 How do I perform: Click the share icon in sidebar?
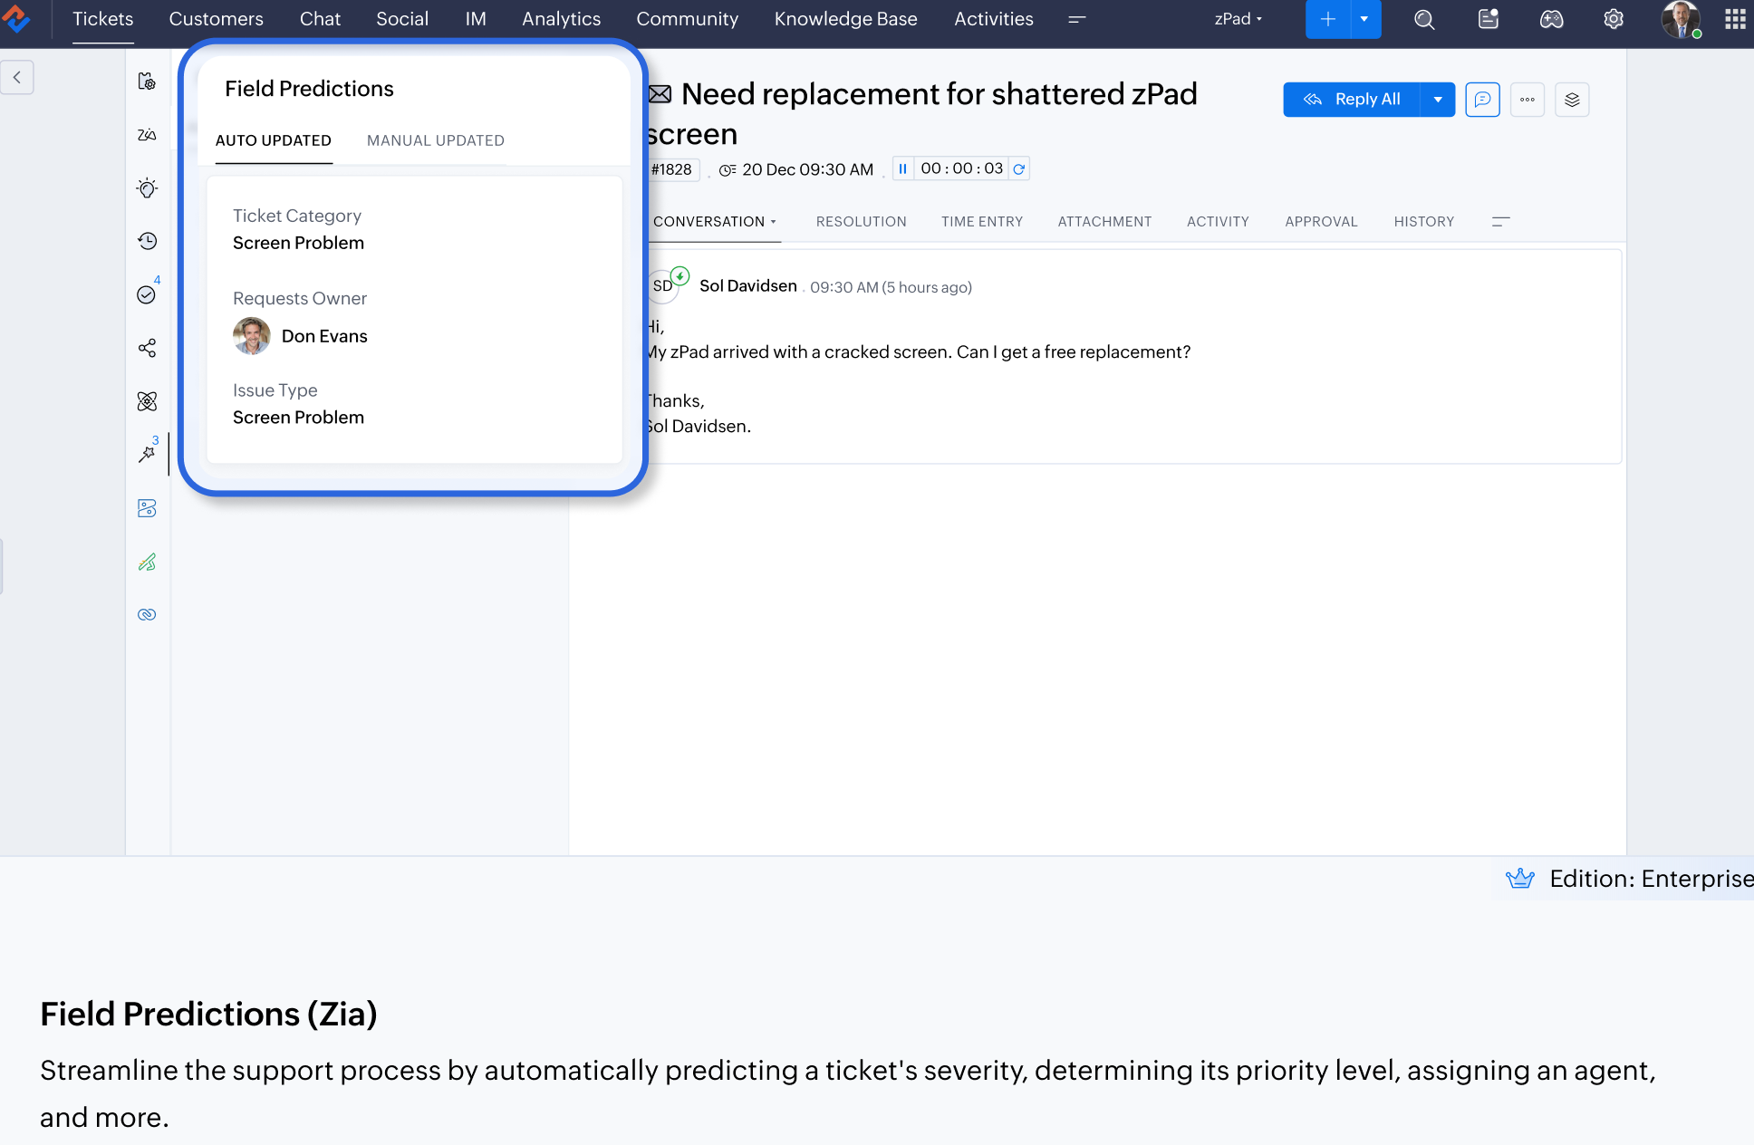click(147, 348)
